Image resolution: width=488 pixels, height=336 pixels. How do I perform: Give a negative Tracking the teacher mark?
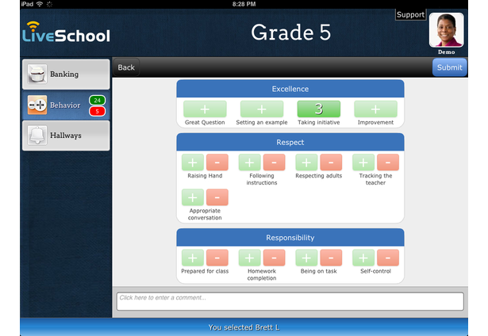pyautogui.click(x=388, y=162)
